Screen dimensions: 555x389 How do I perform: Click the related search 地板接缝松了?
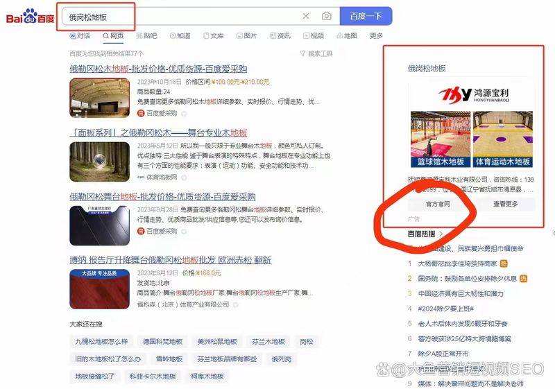pyautogui.click(x=95, y=376)
